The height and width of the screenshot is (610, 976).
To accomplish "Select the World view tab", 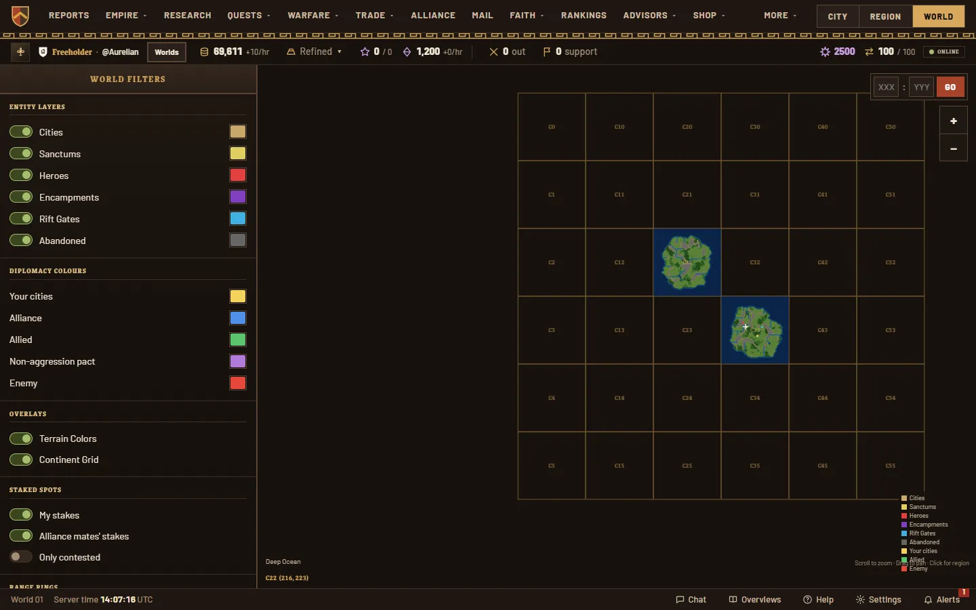I will [938, 16].
